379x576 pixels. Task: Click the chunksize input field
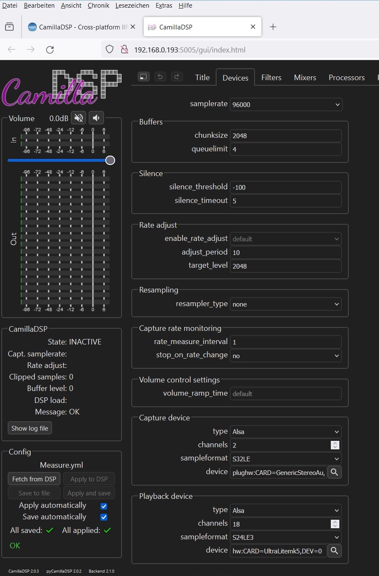pyautogui.click(x=286, y=136)
